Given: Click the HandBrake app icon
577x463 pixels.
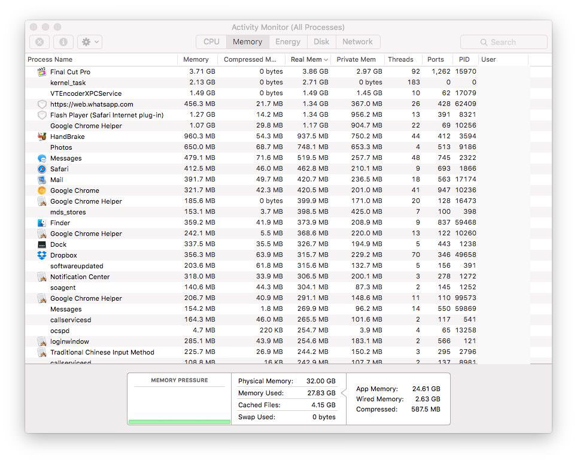Looking at the screenshot, I should pos(42,137).
